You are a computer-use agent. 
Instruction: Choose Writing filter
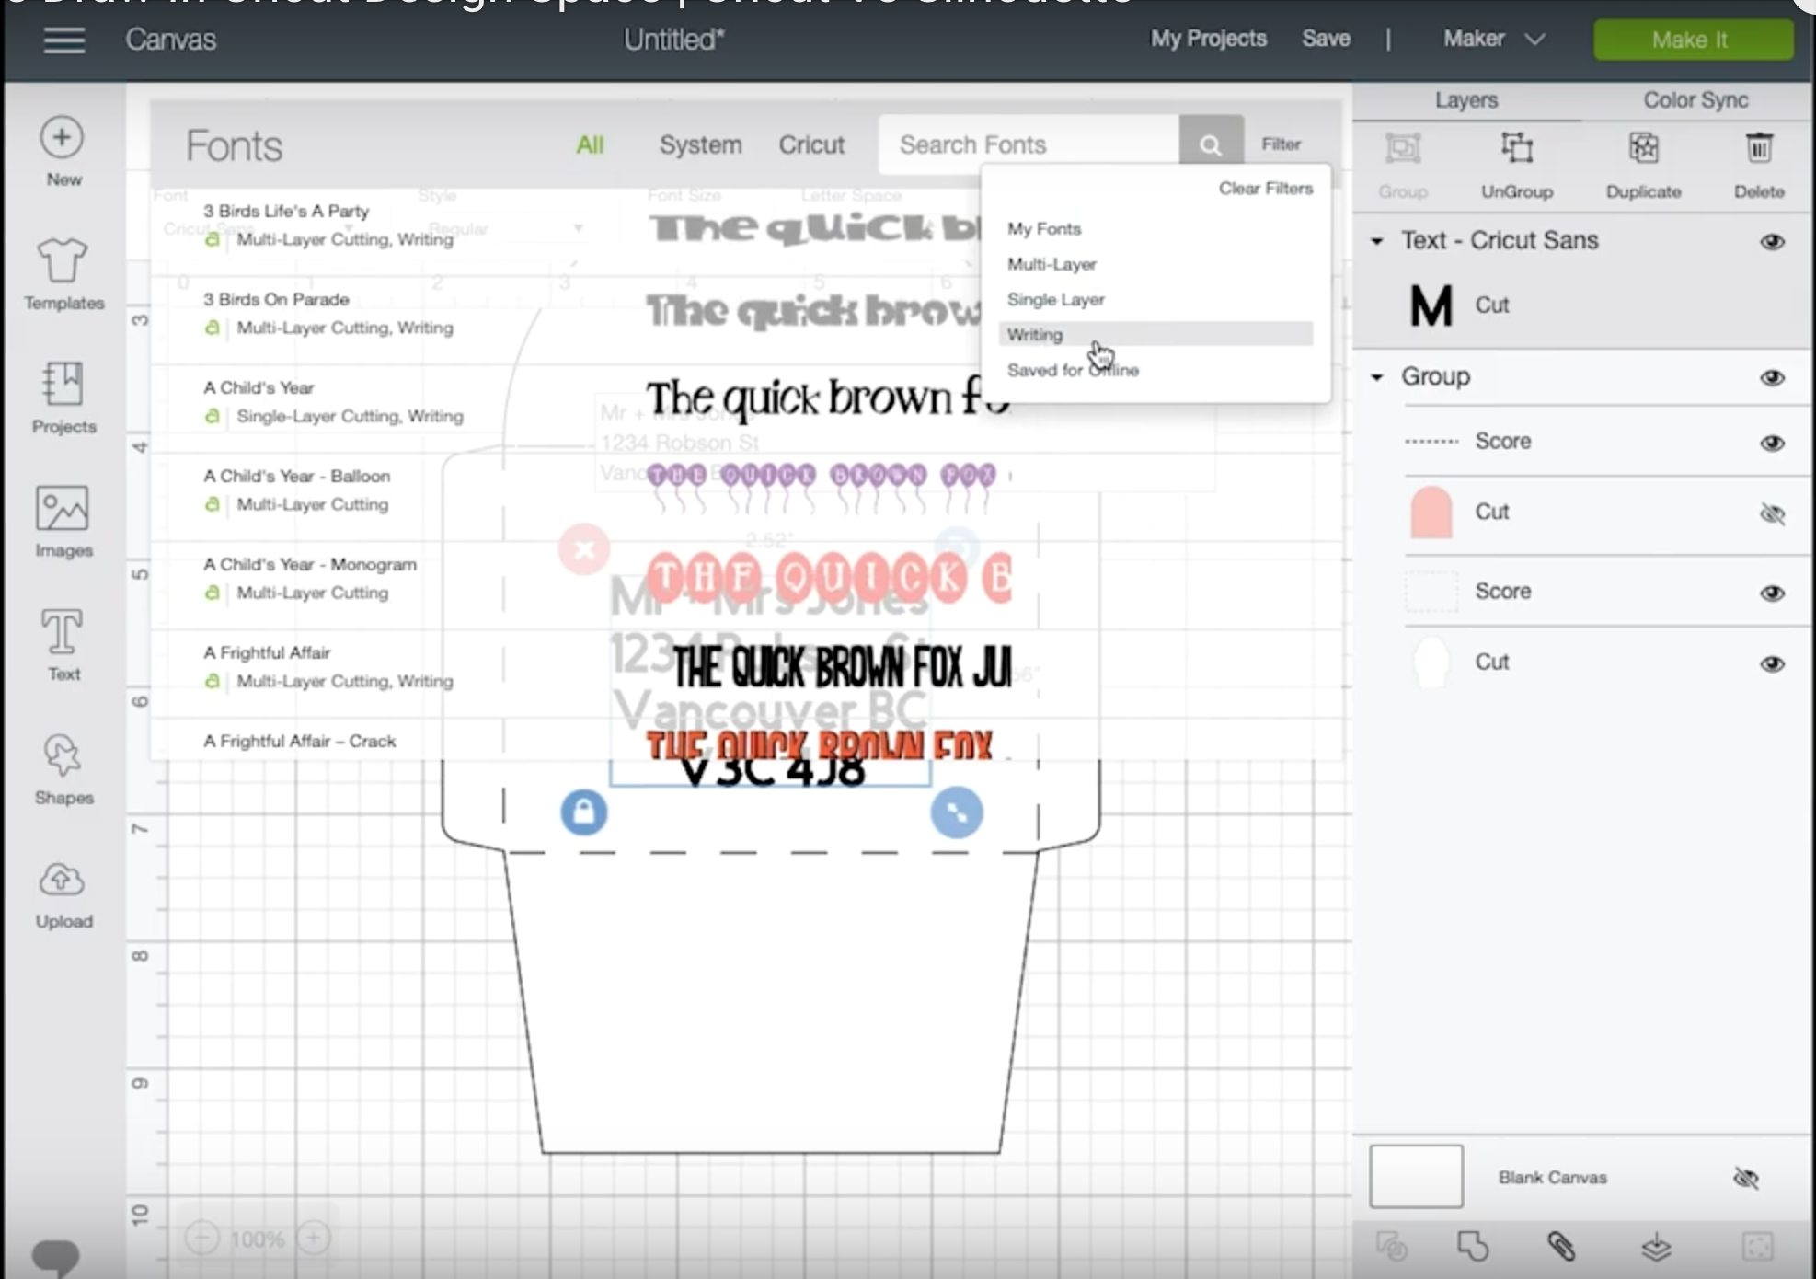coord(1155,334)
